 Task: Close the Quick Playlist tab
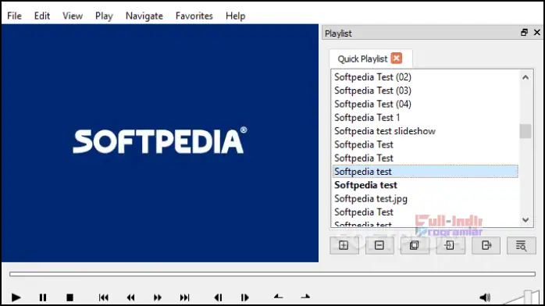click(x=396, y=59)
